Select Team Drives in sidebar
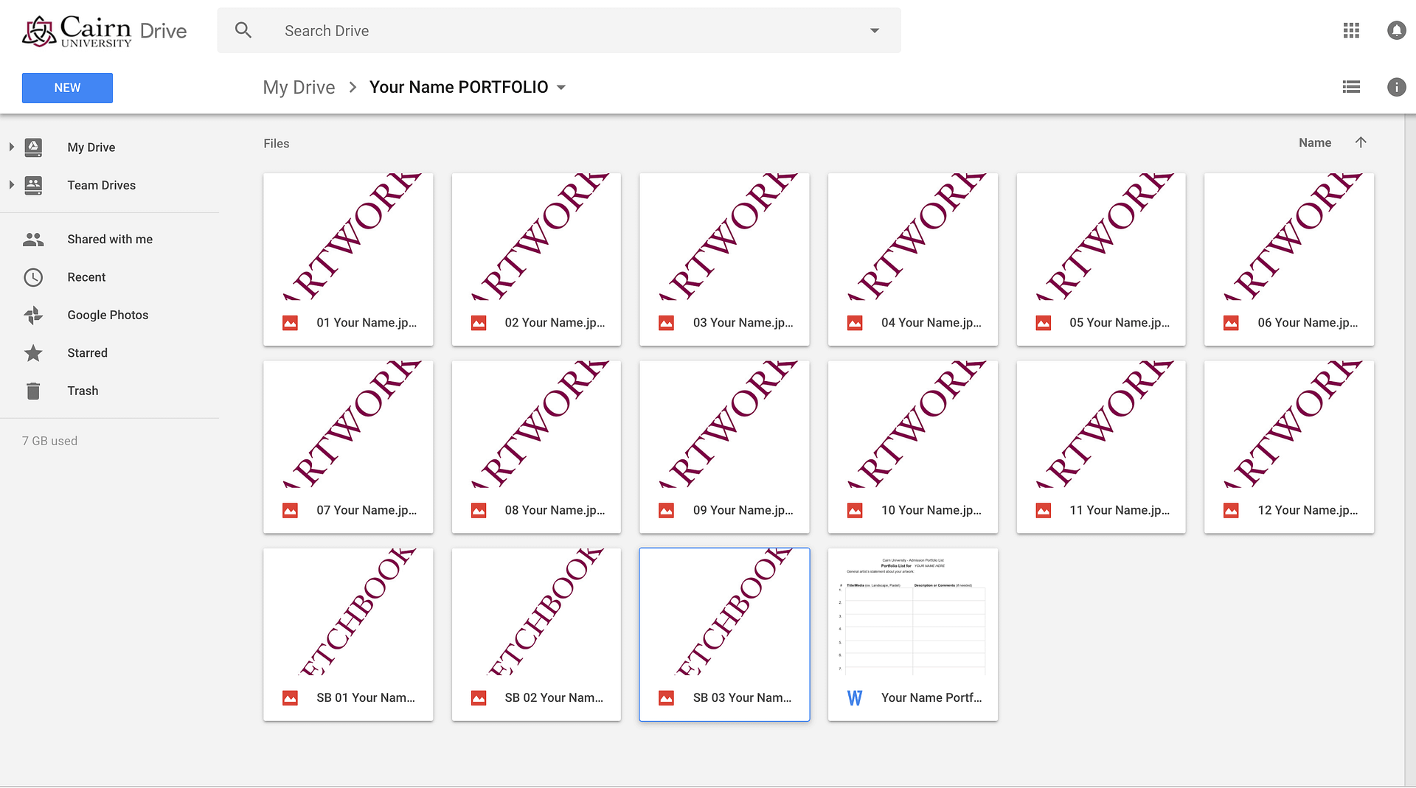Image resolution: width=1416 pixels, height=788 pixels. tap(102, 185)
